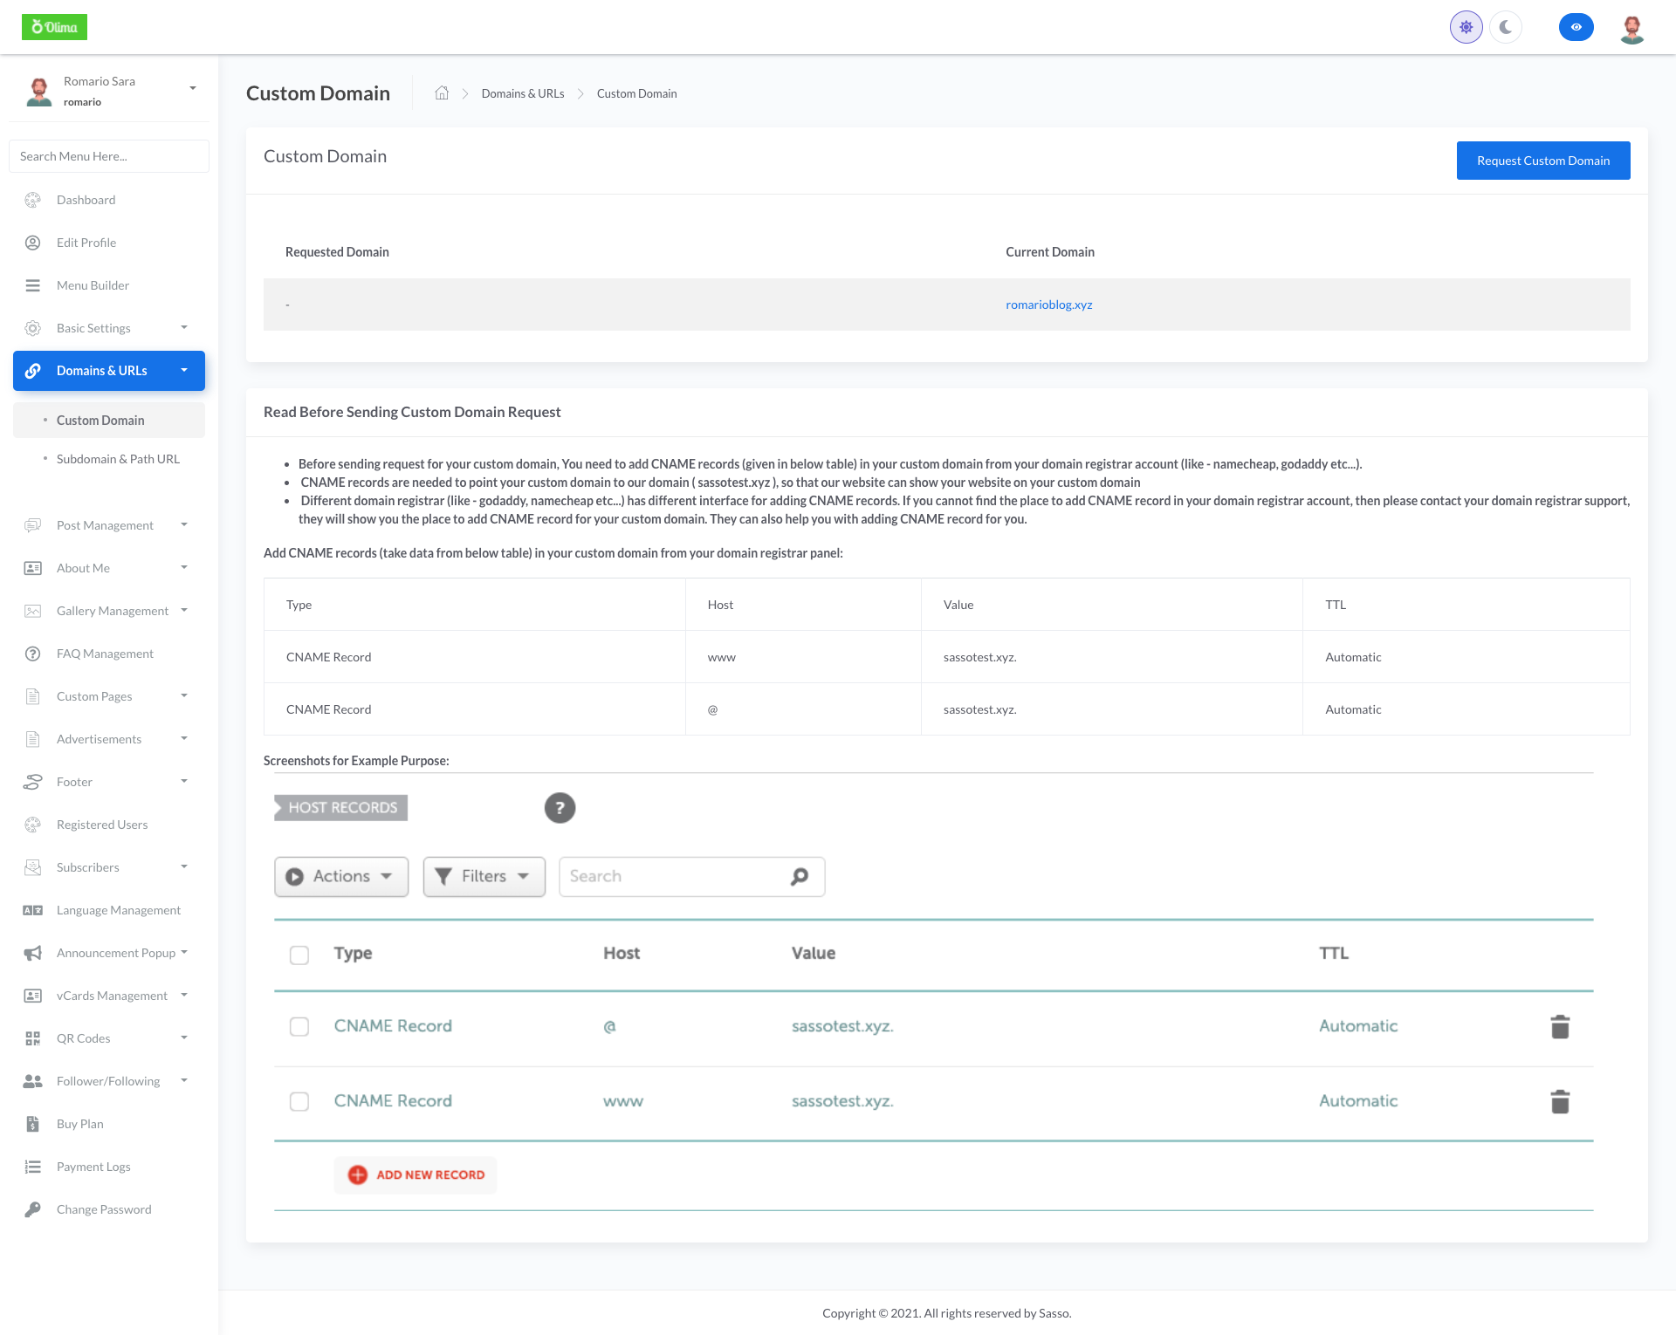Screen dimensions: 1676x1335
Task: Click the search magnifier icon
Action: 799,877
